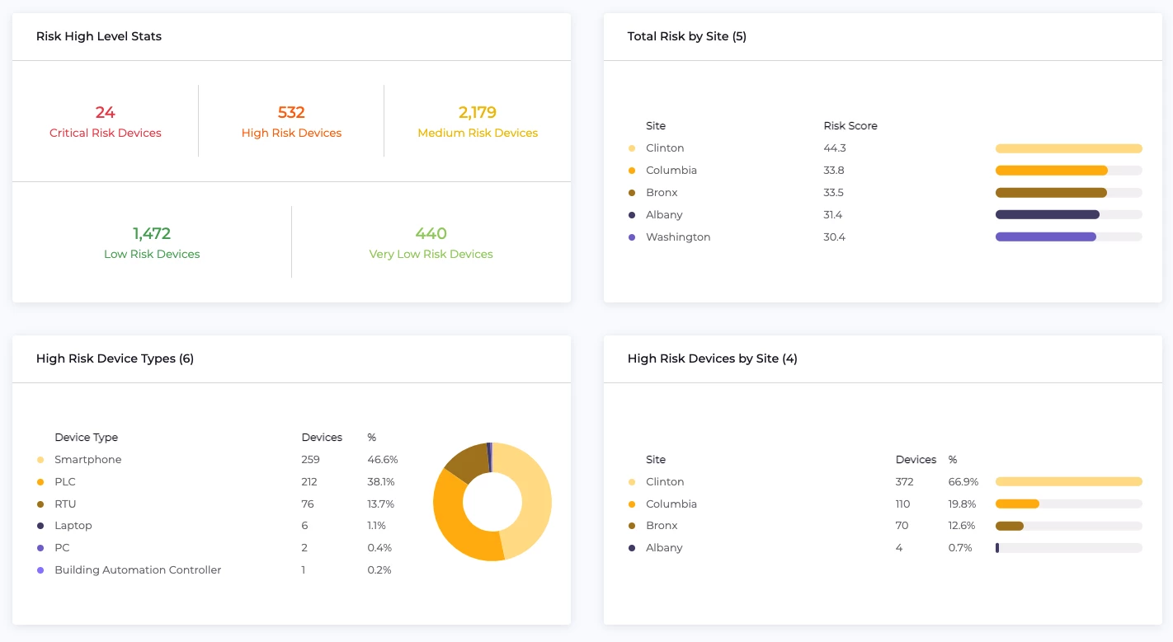Click the 1,472 Low Risk Devices stat
The width and height of the screenshot is (1173, 642).
[152, 234]
